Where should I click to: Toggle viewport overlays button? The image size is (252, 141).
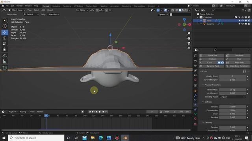coord(165,10)
